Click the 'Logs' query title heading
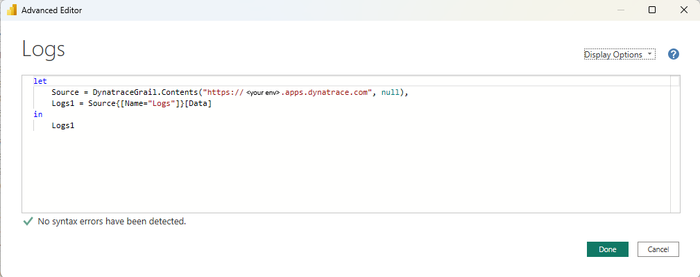Screen dimensions: 700x277 tap(44, 49)
